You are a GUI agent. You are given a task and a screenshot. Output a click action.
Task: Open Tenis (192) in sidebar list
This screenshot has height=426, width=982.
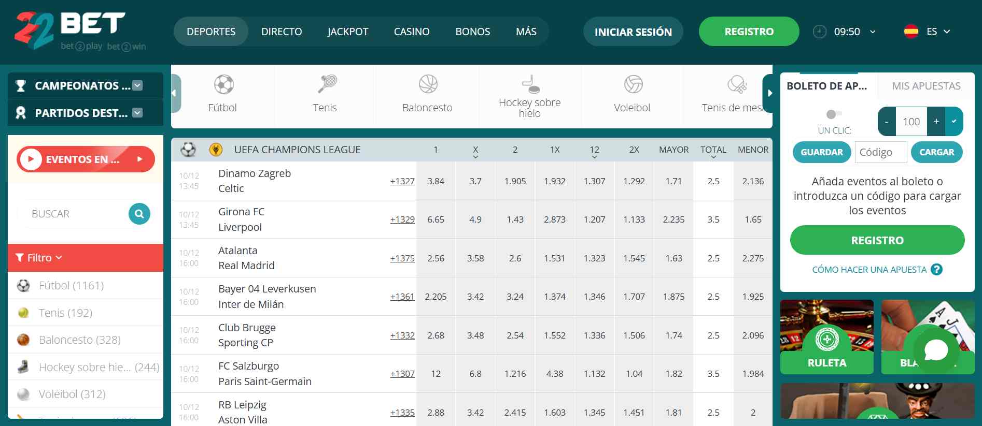pyautogui.click(x=86, y=313)
